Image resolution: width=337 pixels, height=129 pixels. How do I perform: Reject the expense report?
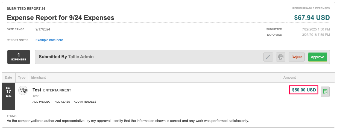coord(297,57)
